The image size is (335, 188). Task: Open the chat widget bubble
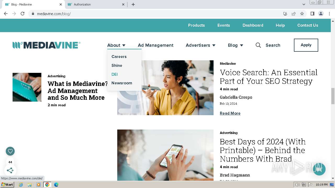[319, 169]
